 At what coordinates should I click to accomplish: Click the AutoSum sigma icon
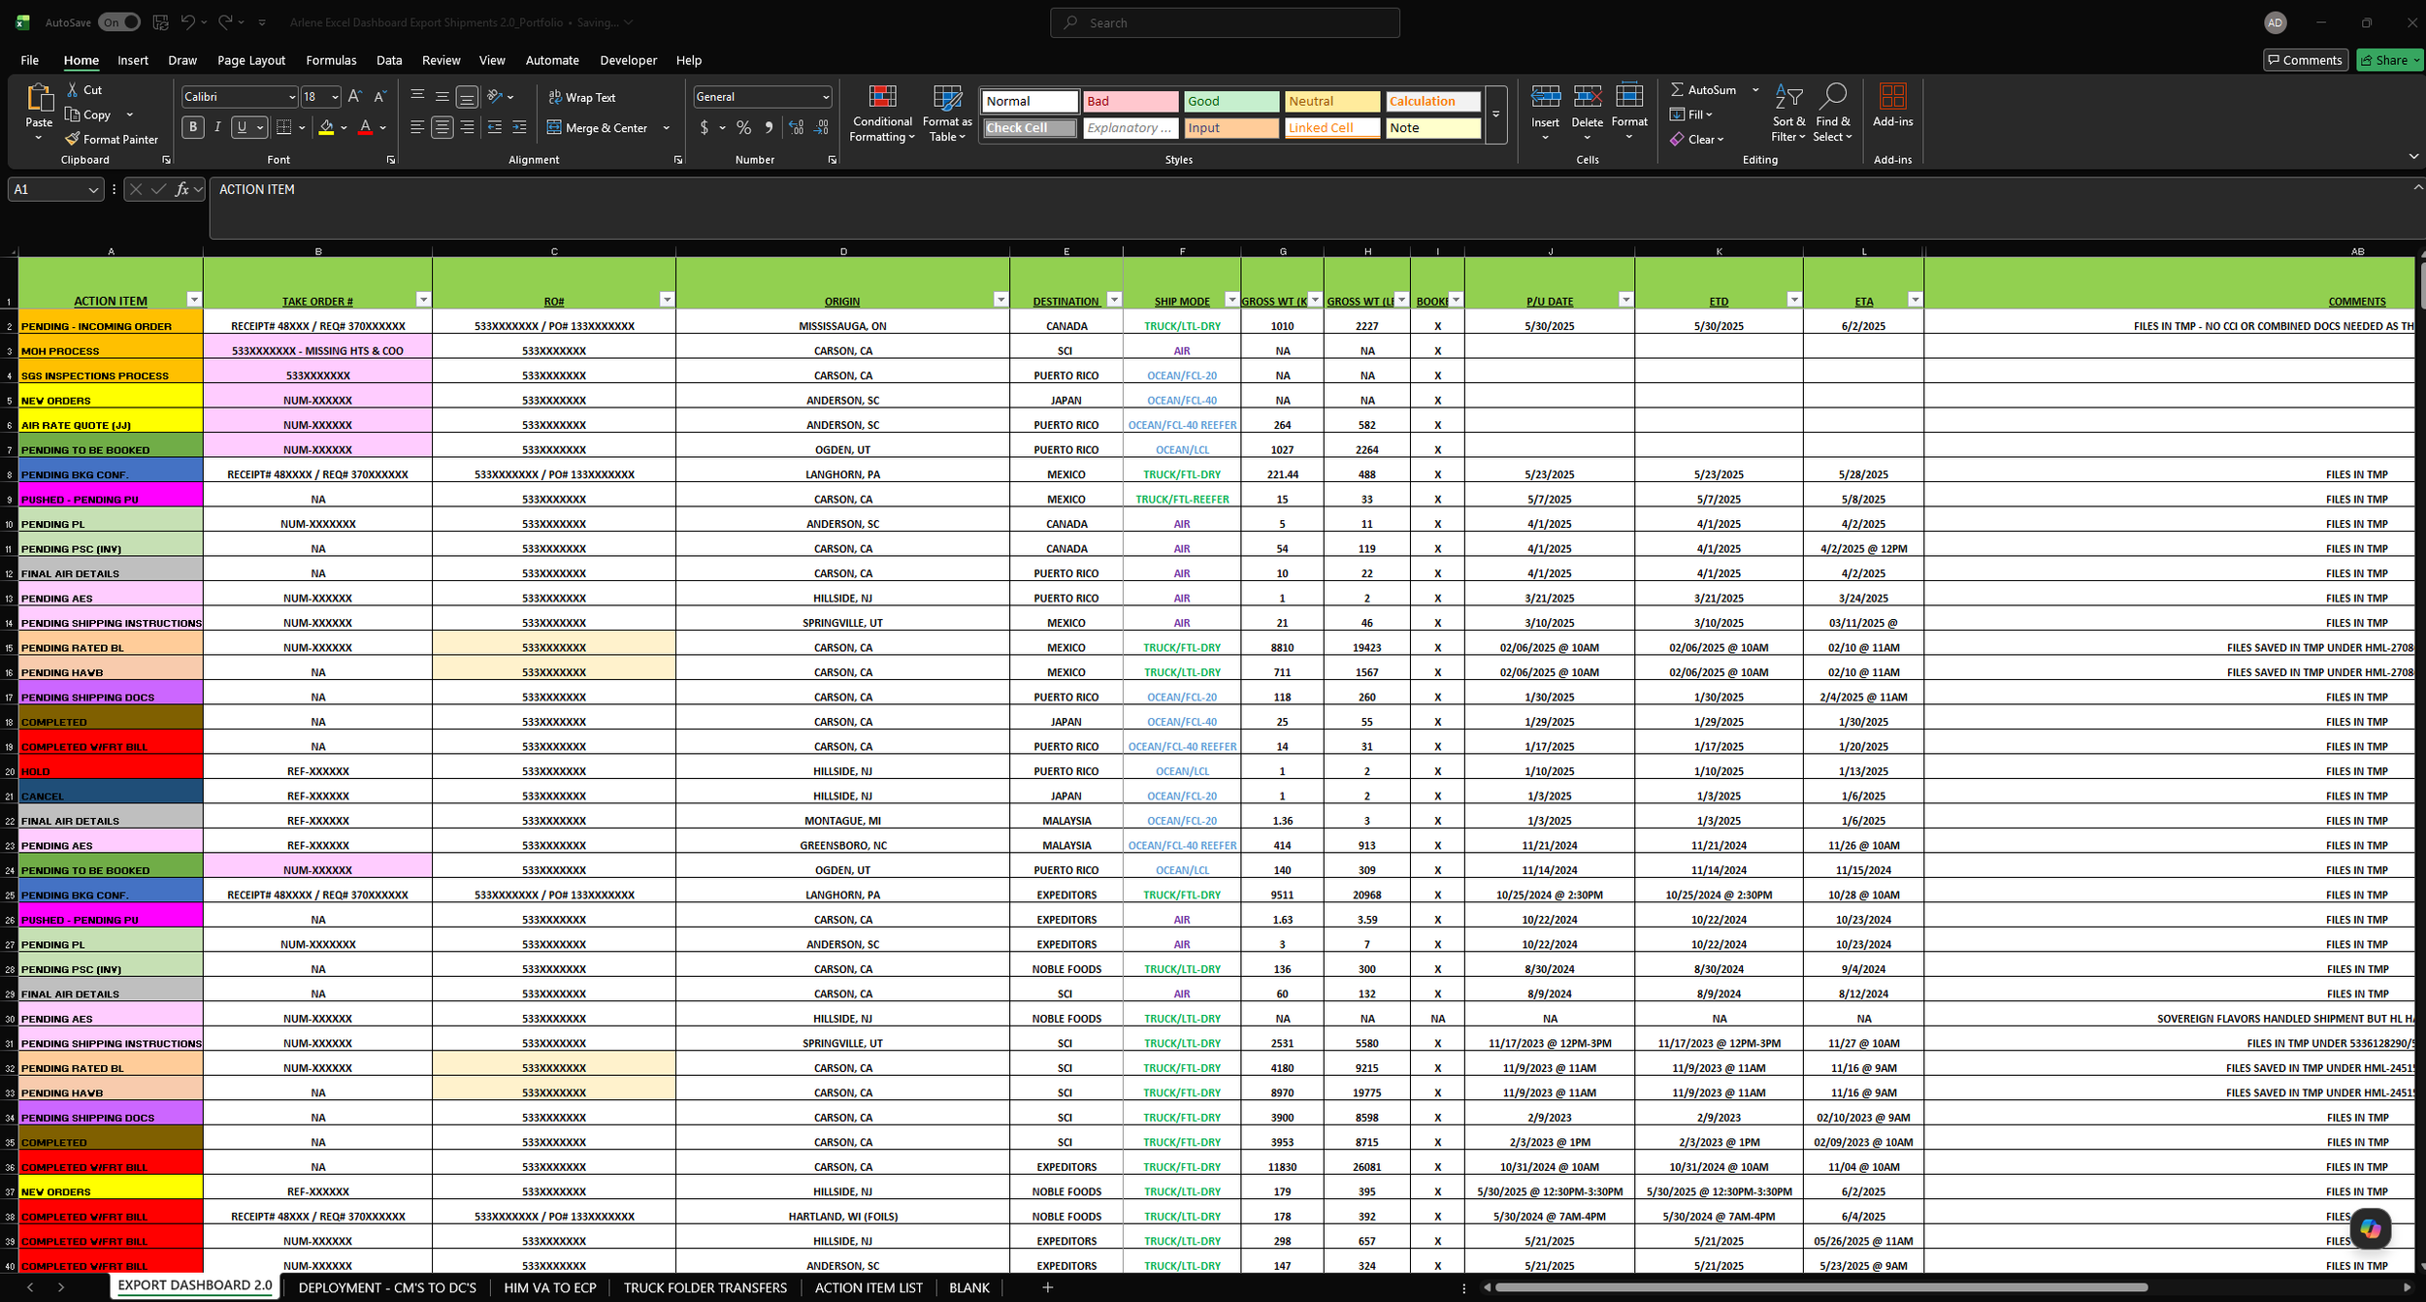point(1677,89)
